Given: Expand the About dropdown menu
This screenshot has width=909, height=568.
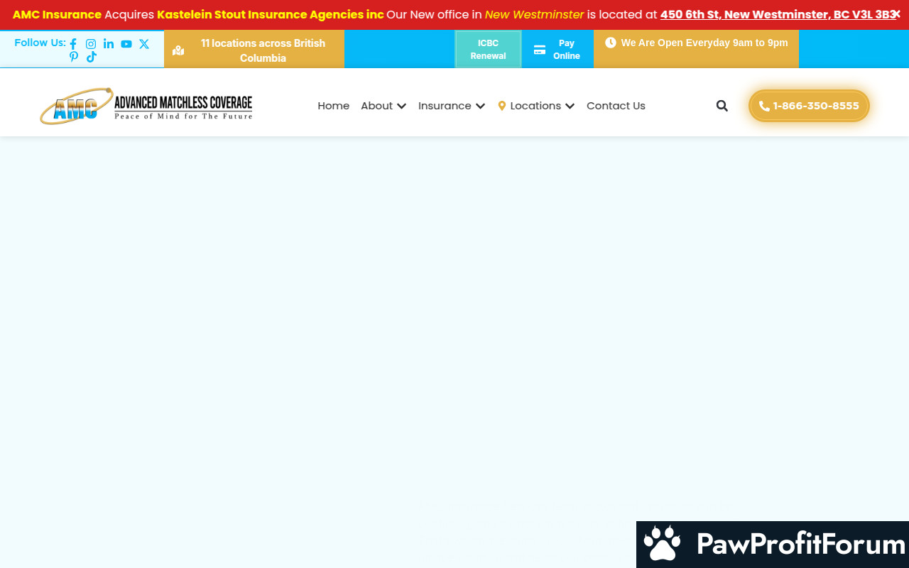Looking at the screenshot, I should (x=383, y=106).
